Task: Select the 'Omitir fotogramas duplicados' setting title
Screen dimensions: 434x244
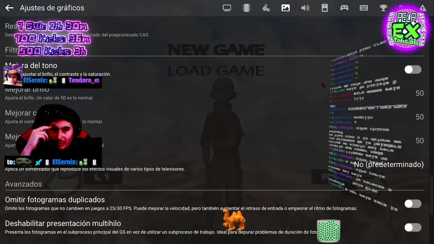Action: tap(55, 200)
